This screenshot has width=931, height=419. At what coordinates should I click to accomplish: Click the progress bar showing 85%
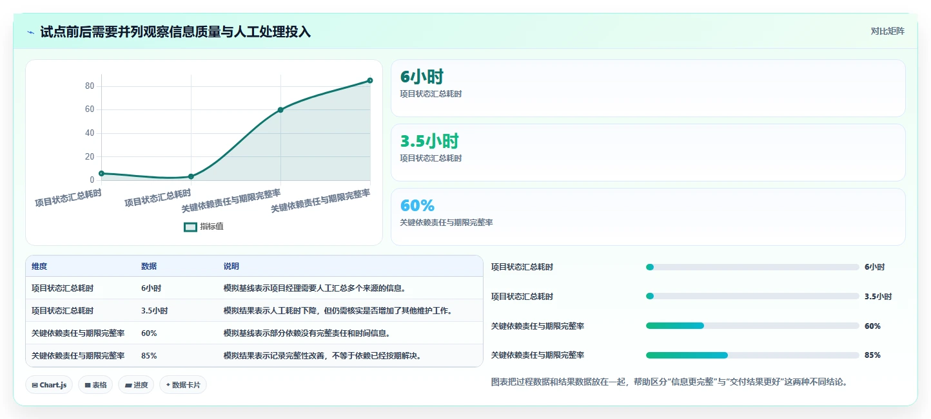[752, 355]
